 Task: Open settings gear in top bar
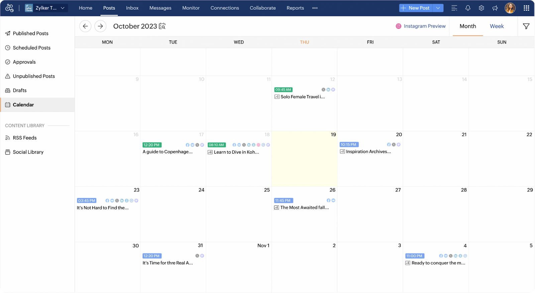coord(481,8)
